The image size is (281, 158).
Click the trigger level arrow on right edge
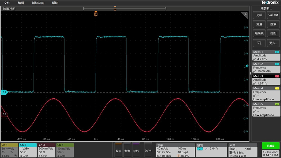click(x=247, y=66)
